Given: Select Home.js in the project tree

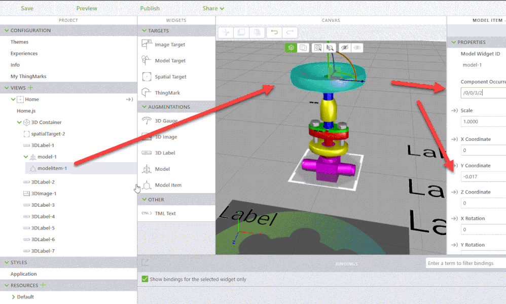Looking at the screenshot, I should [x=26, y=111].
